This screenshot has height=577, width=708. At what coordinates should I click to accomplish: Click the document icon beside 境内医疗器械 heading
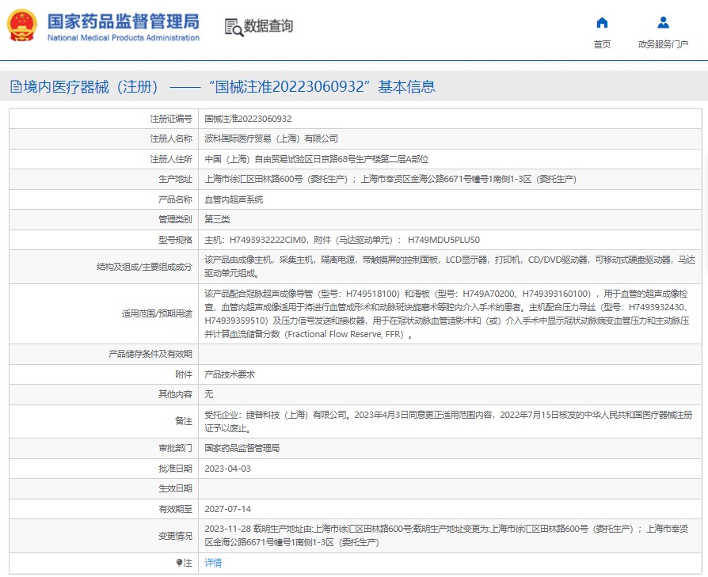(16, 86)
